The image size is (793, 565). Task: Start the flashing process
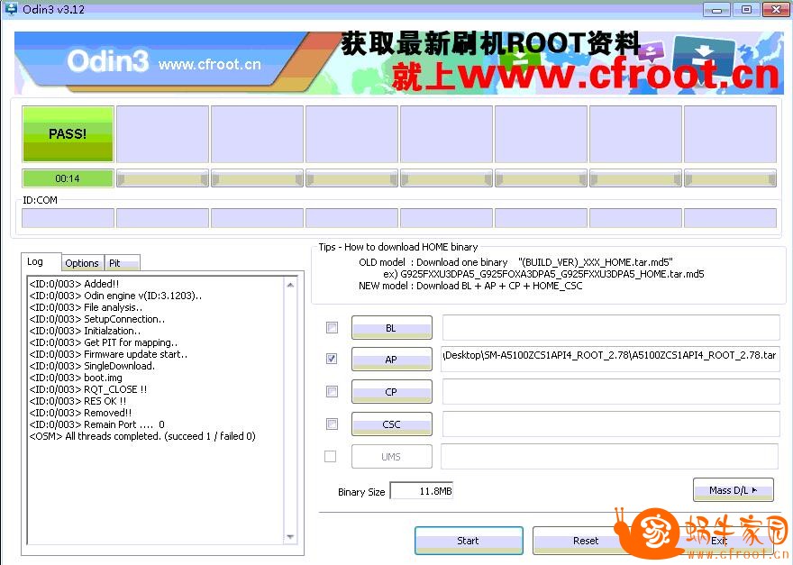click(469, 541)
